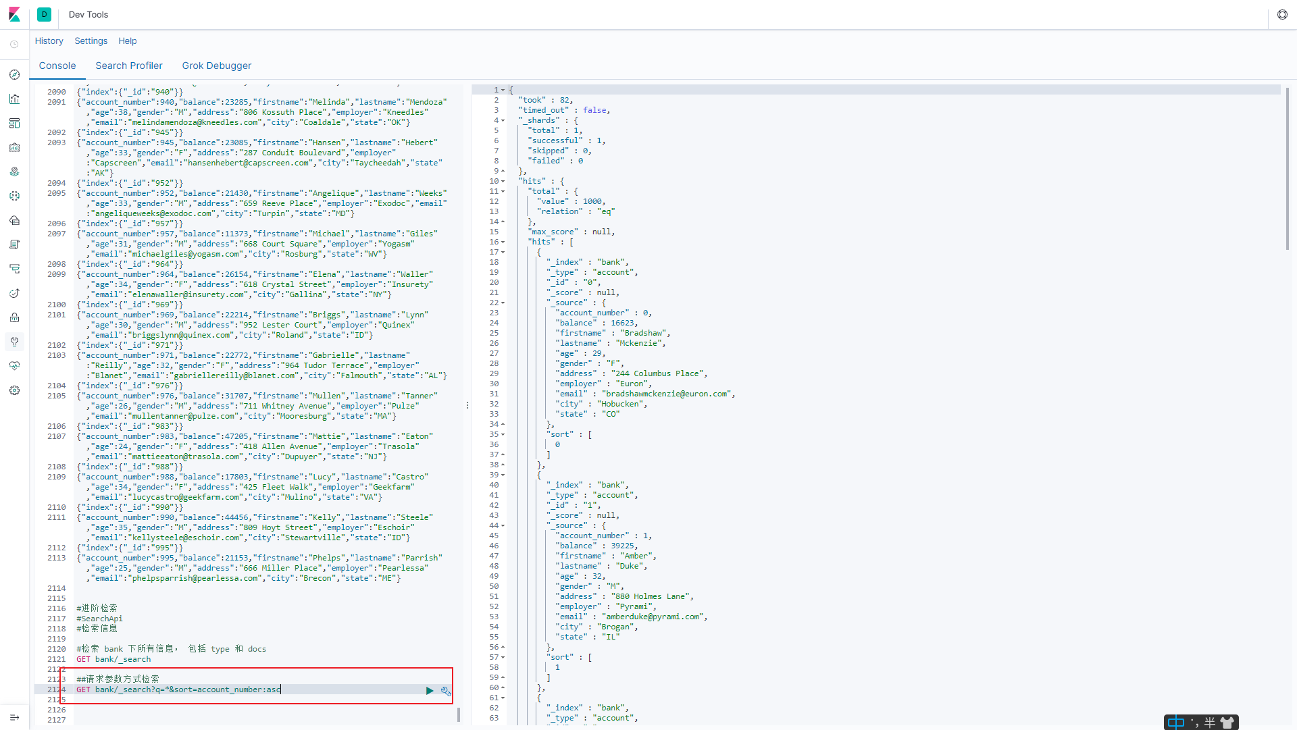Viewport: 1297px width, 730px height.
Task: Open the Kibana home logo
Action: (14, 14)
